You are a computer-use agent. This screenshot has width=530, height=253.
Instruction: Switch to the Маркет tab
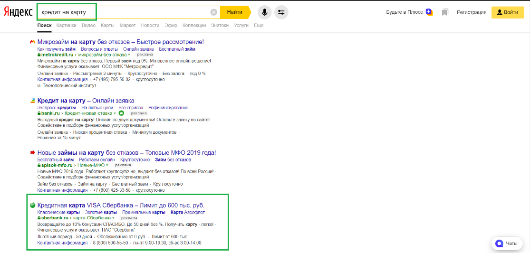[128, 25]
